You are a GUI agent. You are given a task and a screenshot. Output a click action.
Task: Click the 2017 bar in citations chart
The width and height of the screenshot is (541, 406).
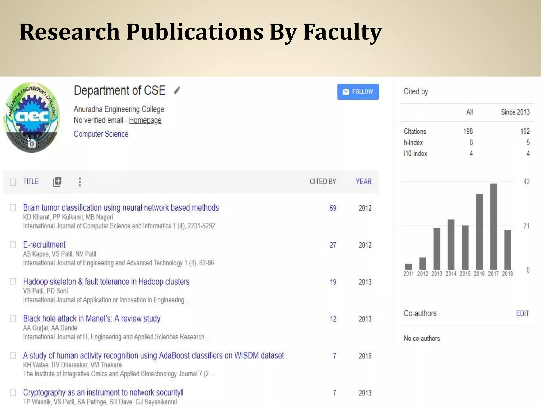pos(493,226)
